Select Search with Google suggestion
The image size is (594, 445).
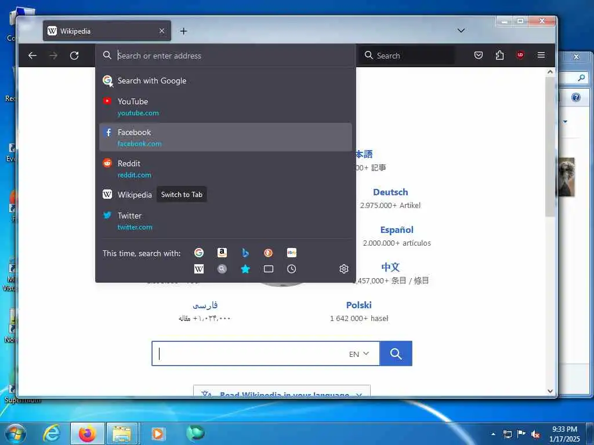pos(226,81)
